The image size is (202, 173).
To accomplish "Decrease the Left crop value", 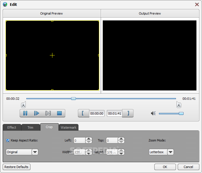I will (89, 142).
